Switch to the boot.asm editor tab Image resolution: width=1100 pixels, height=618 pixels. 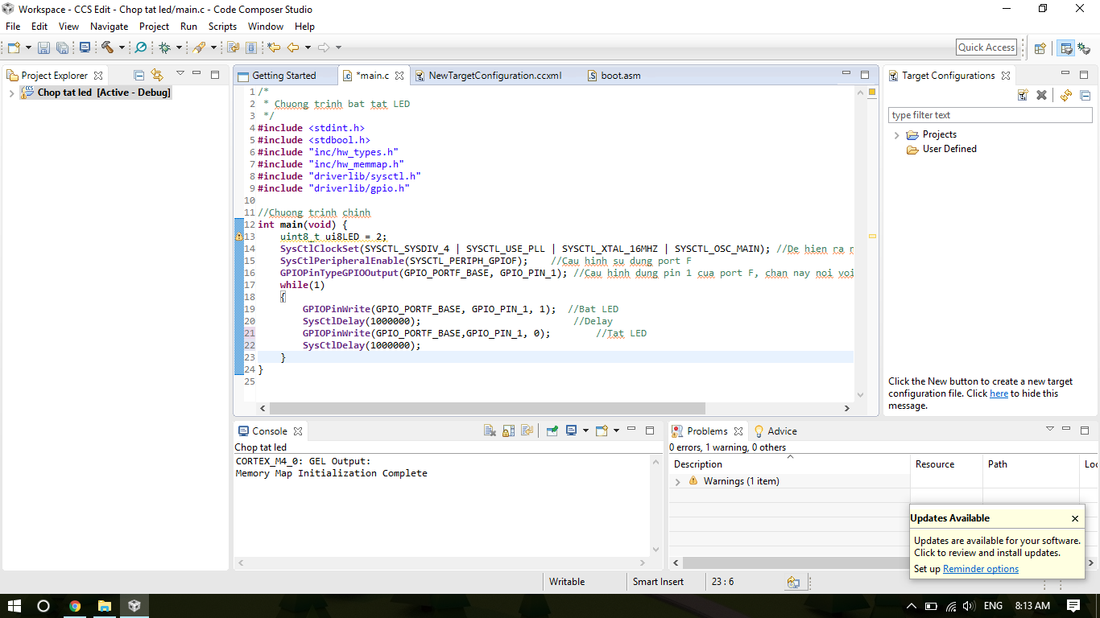pyautogui.click(x=620, y=76)
